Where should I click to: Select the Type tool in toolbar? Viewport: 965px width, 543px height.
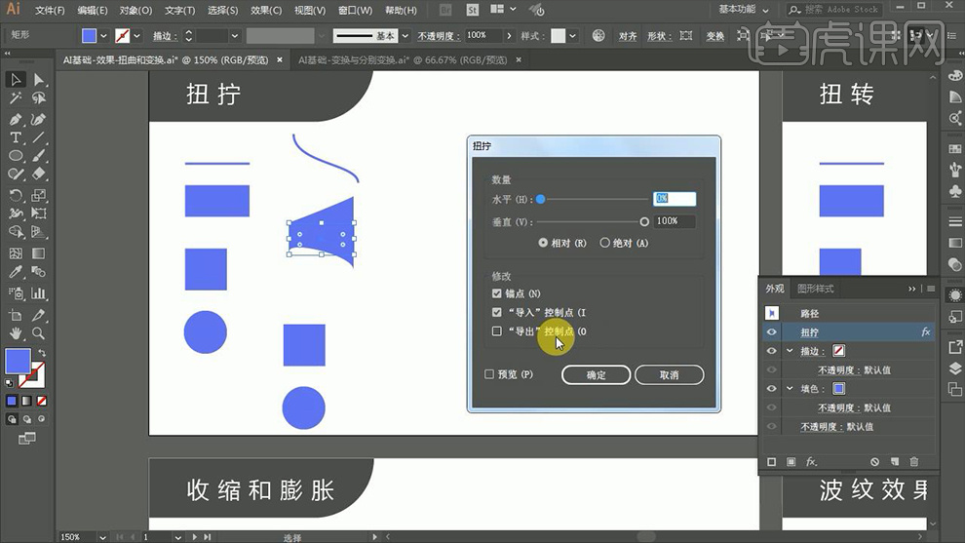click(x=16, y=137)
